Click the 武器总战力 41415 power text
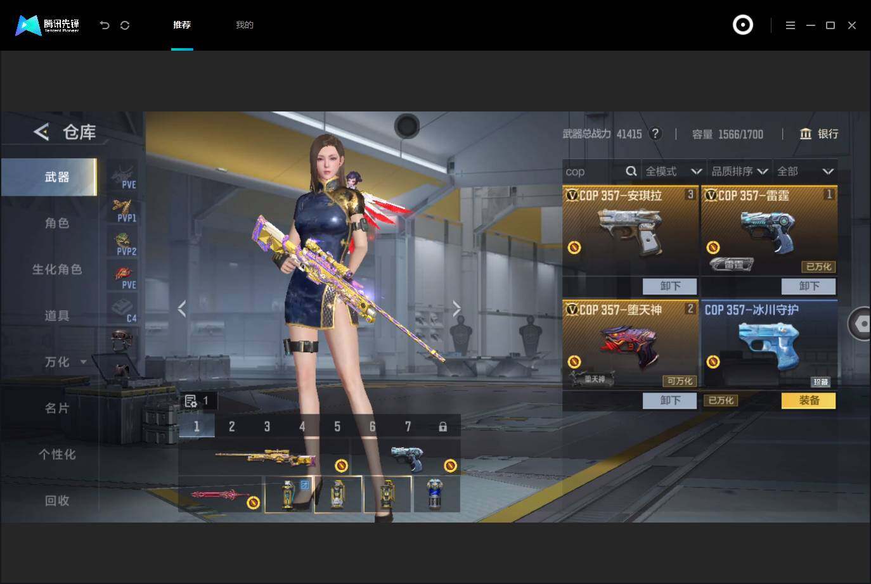 pos(602,134)
